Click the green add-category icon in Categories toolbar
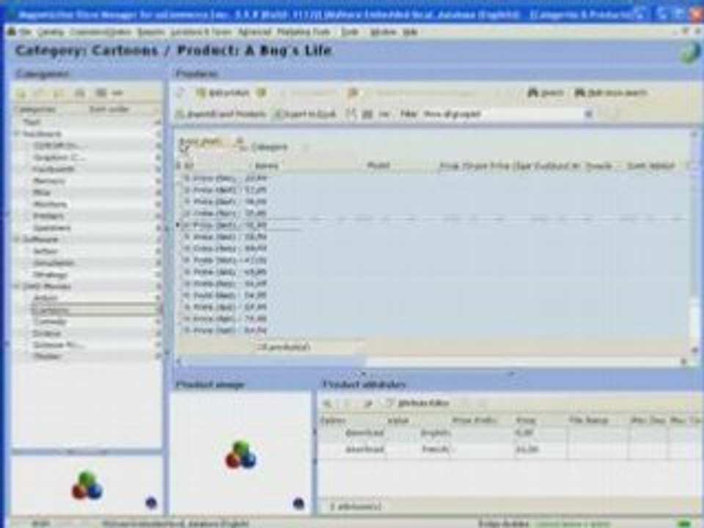704x528 pixels. tap(21, 93)
